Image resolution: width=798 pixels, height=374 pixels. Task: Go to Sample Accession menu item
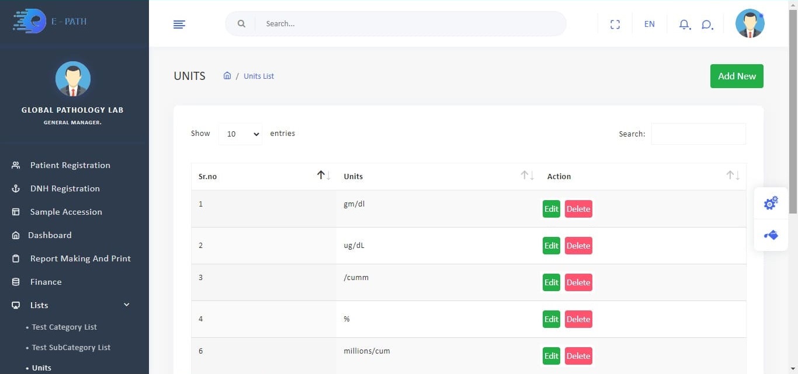(x=66, y=212)
